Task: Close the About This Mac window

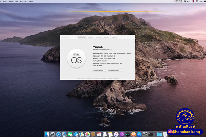Action: pyautogui.click(x=62, y=37)
